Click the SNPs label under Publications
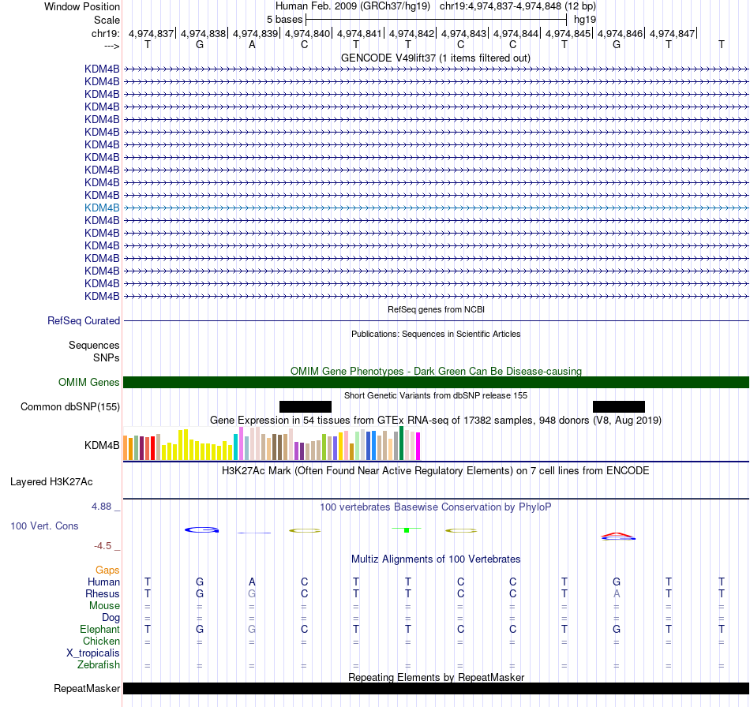The width and height of the screenshot is (750, 707). coord(107,357)
